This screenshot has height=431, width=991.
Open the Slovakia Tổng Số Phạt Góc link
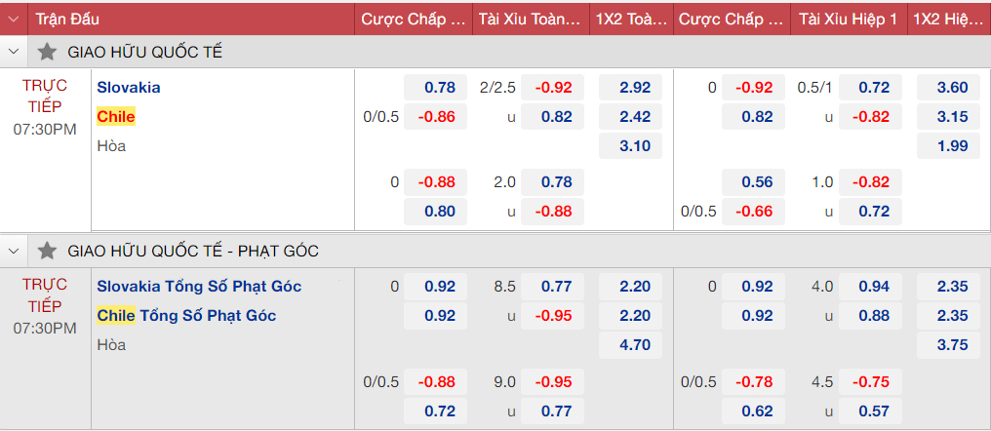click(x=199, y=287)
